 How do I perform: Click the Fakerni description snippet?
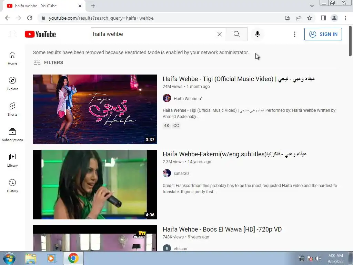coord(250,189)
